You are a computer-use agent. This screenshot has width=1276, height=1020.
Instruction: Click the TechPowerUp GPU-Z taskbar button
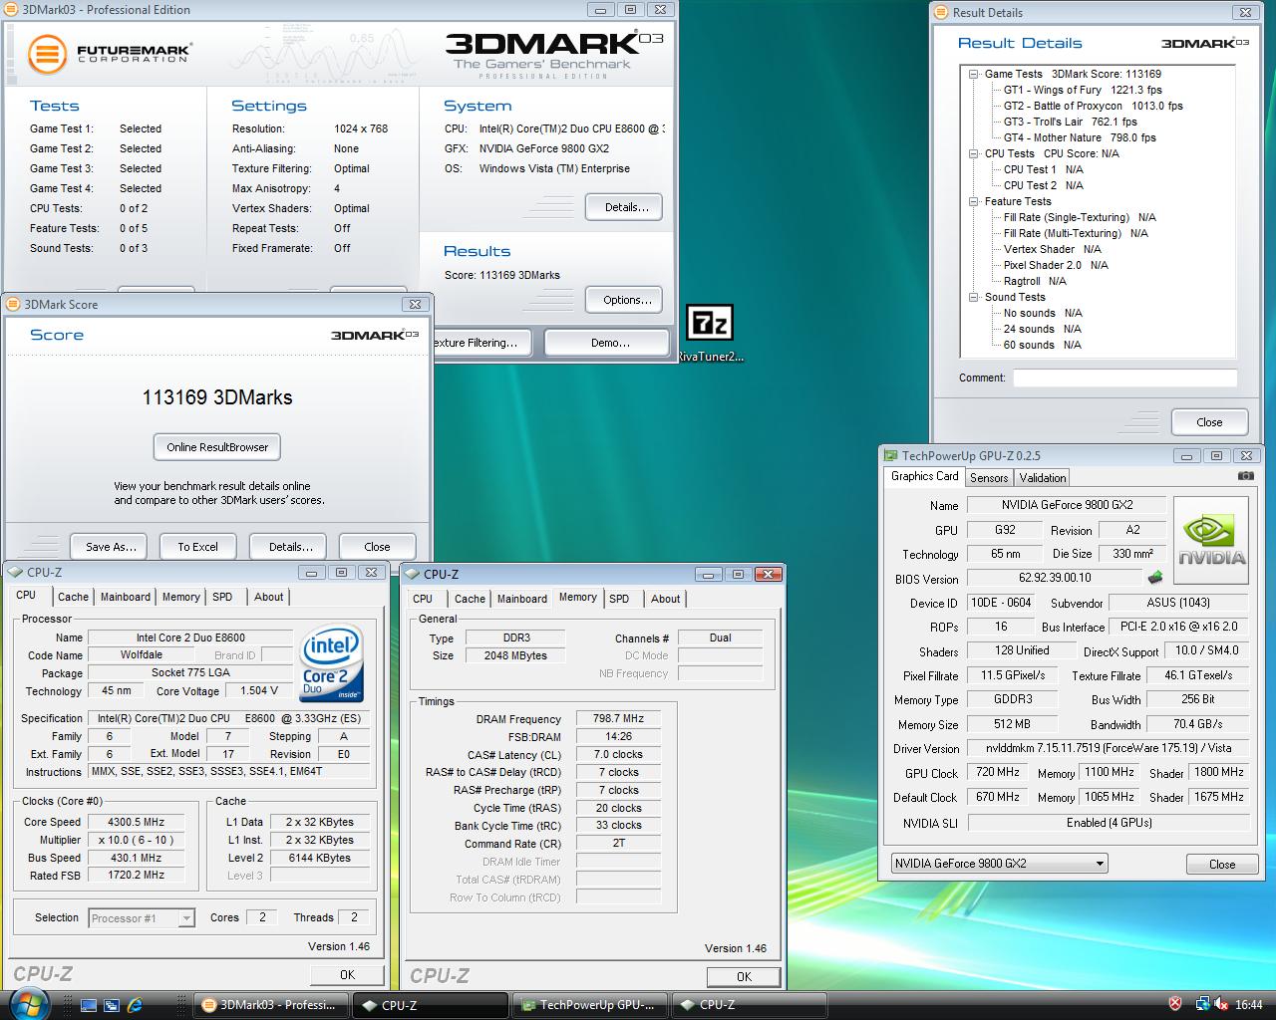[590, 1005]
